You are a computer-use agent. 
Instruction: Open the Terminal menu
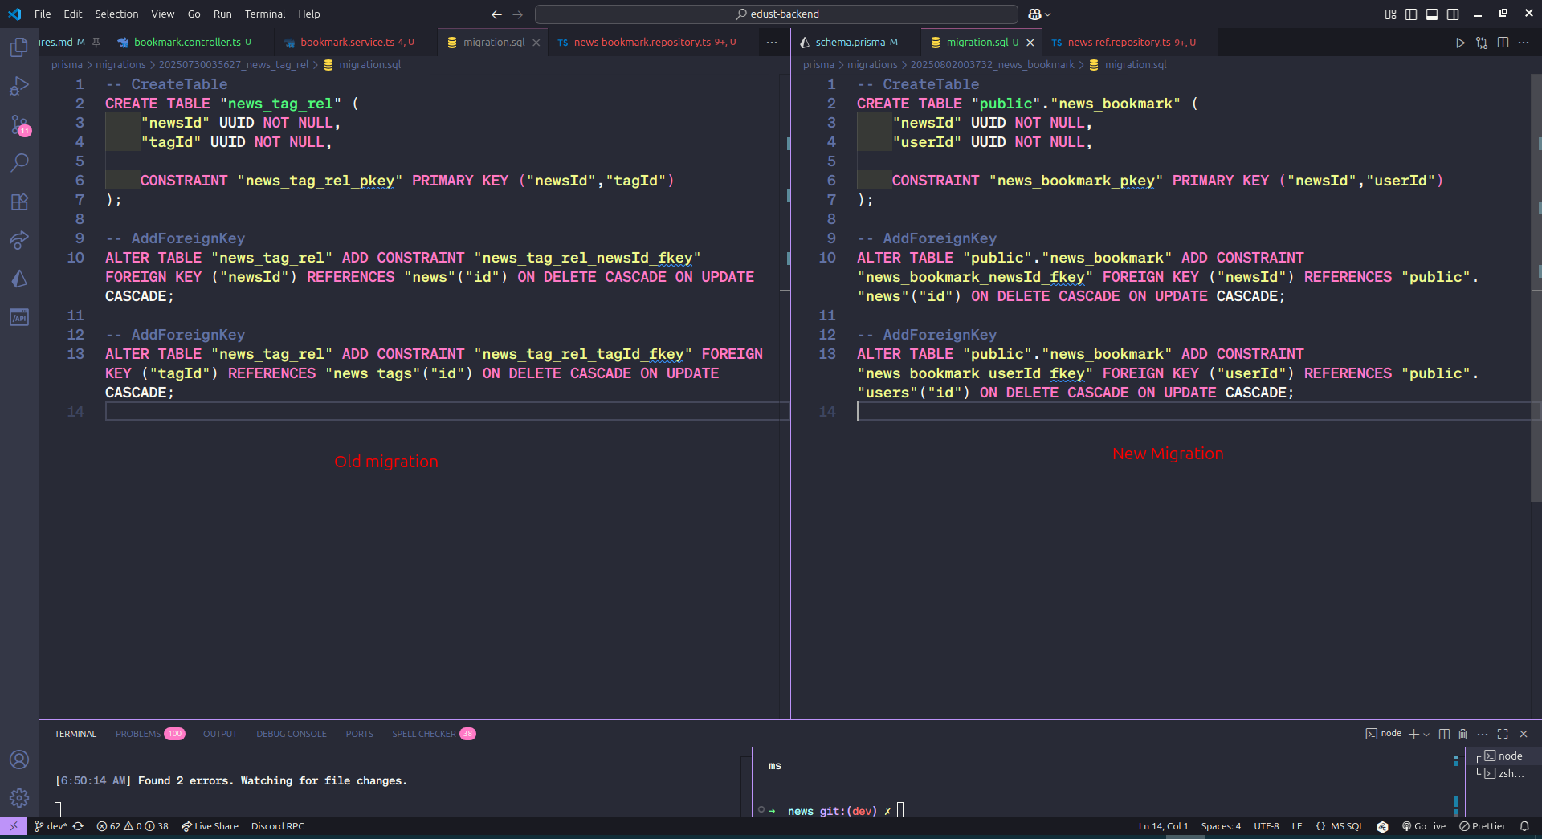(x=265, y=14)
